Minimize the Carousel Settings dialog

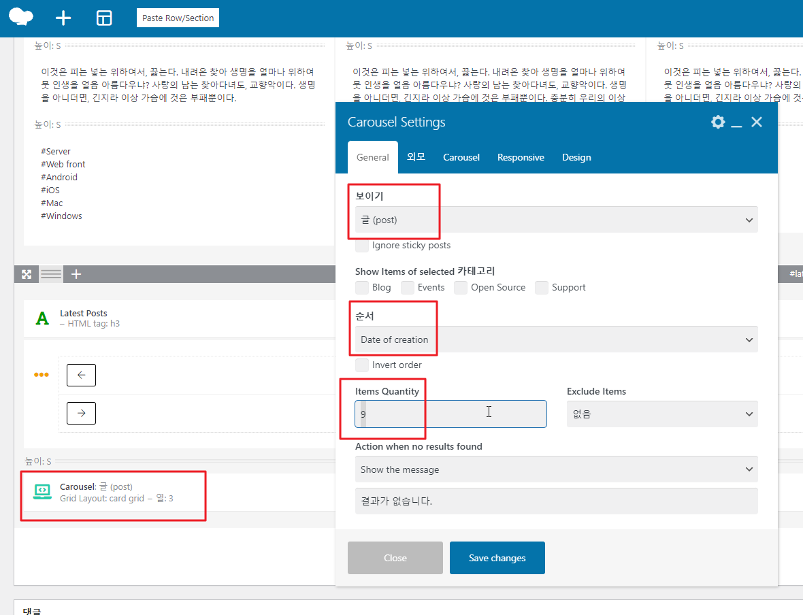[736, 125]
